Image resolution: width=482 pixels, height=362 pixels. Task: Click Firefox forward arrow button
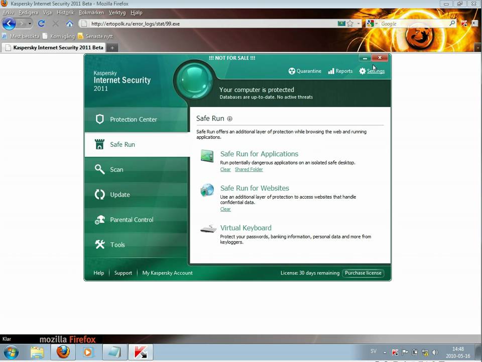[22, 24]
